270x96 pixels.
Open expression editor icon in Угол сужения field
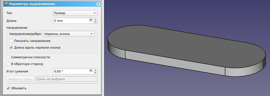[91, 70]
